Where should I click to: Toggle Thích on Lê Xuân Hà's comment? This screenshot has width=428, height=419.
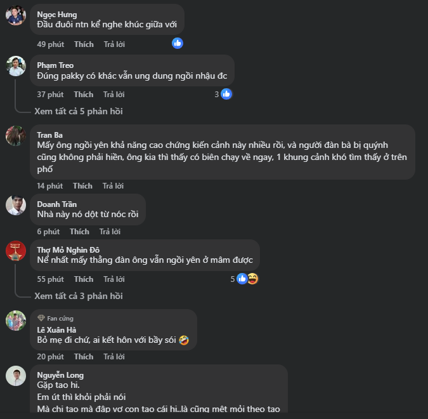[84, 357]
